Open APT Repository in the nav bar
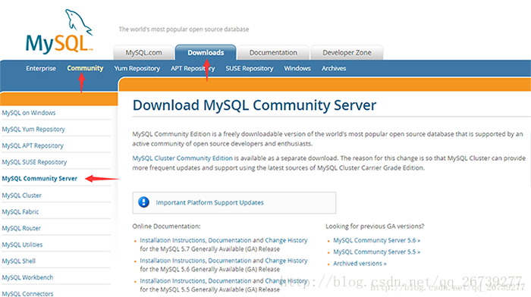Image resolution: width=531 pixels, height=297 pixels. [193, 68]
